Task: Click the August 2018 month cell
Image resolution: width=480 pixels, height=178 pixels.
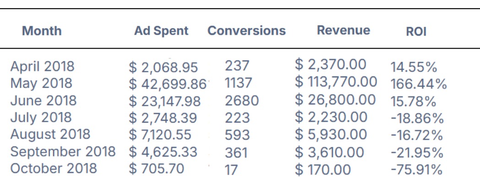Action: 50,134
